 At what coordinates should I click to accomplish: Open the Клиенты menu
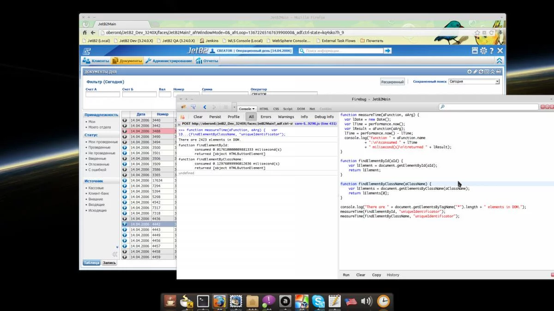(x=96, y=61)
